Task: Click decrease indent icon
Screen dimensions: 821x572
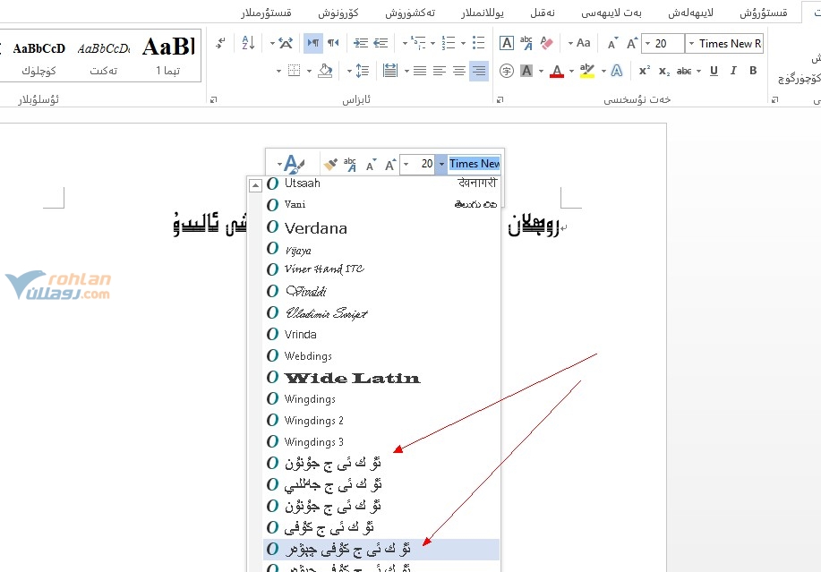Action: [381, 43]
